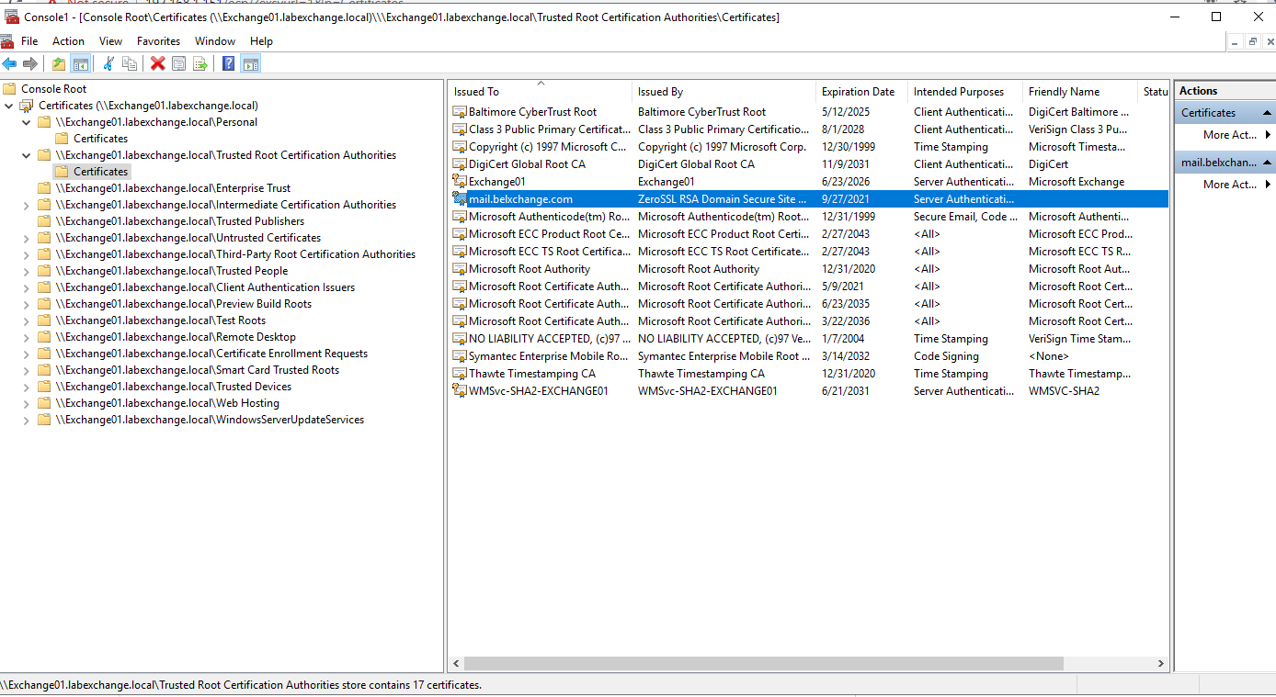Expand the Untrusted Certificates node
The image size is (1276, 697).
point(27,238)
